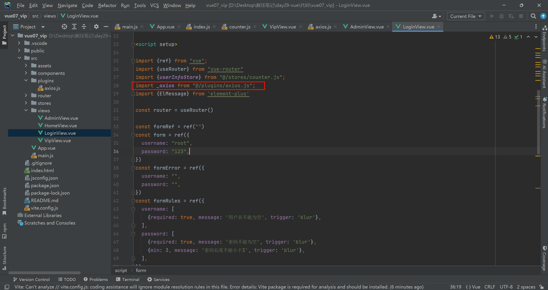Expand the router folder
Viewport: 548px width, 290px height.
[26, 95]
